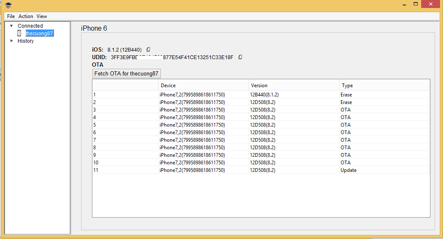Open the Action menu
The width and height of the screenshot is (443, 239).
click(x=26, y=16)
